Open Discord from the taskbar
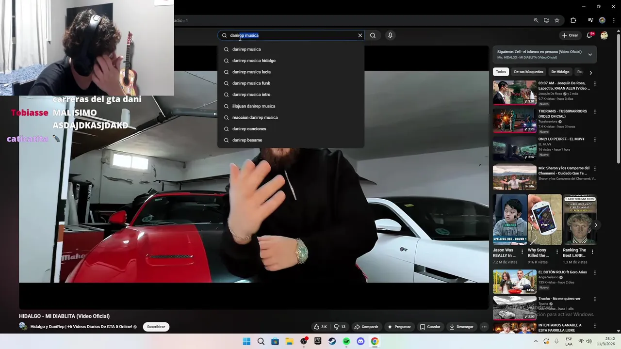 (x=360, y=341)
